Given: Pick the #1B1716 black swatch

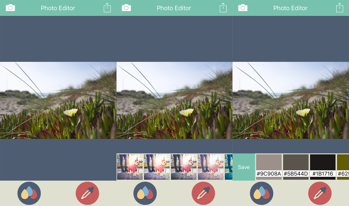Looking at the screenshot, I should coord(323,167).
